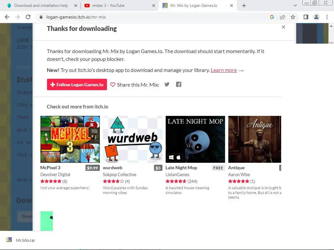This screenshot has width=334, height=250.
Task: Share this page via toolbar icon
Action: point(282,17)
